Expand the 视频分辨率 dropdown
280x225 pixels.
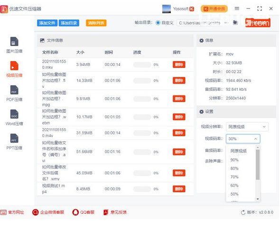coord(247,127)
